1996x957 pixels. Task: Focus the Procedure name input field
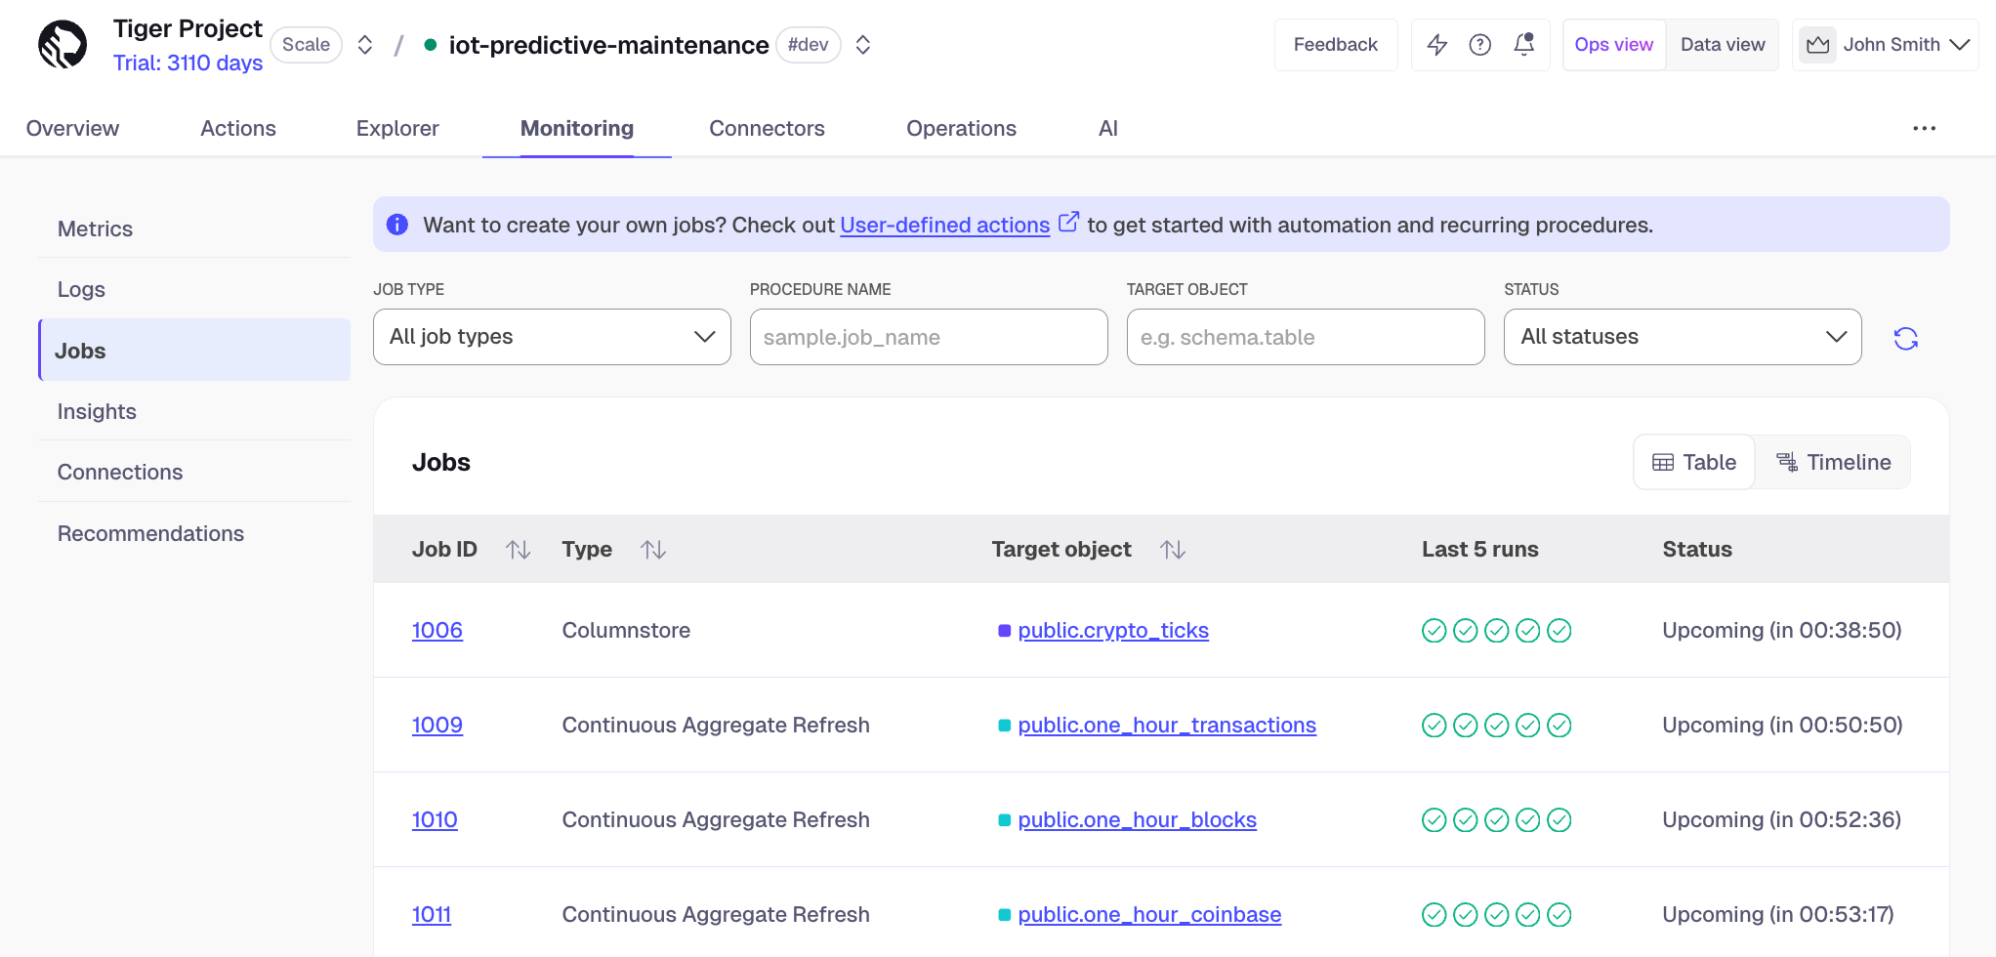click(928, 337)
